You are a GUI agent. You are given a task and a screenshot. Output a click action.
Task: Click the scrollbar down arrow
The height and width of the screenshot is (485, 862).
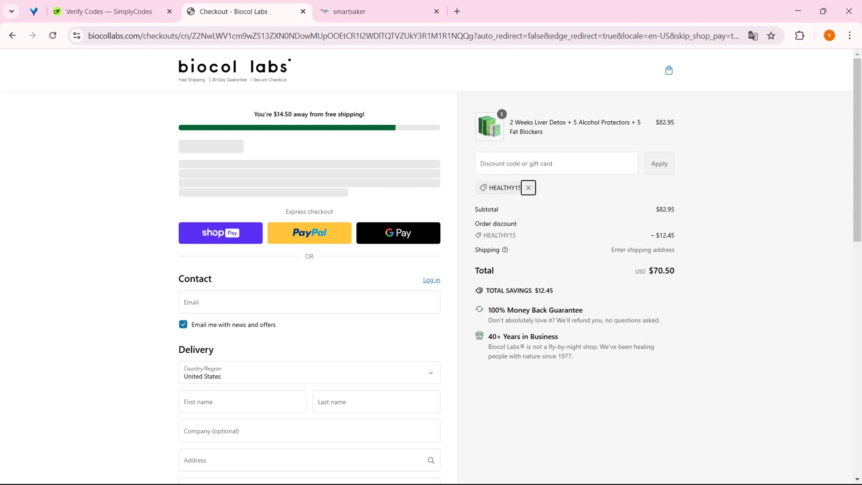857,479
